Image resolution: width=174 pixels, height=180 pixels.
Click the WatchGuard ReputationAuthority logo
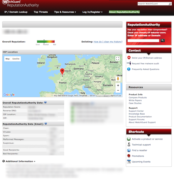[21, 4]
